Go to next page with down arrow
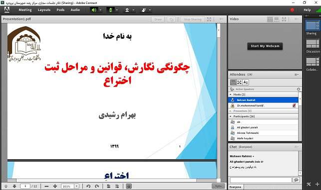Image resolution: width=321 pixels, height=190 pixels. [14, 187]
